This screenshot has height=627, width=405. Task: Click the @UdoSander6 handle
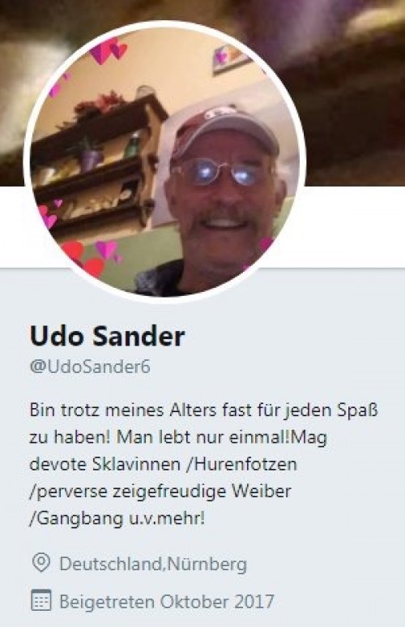click(x=90, y=367)
